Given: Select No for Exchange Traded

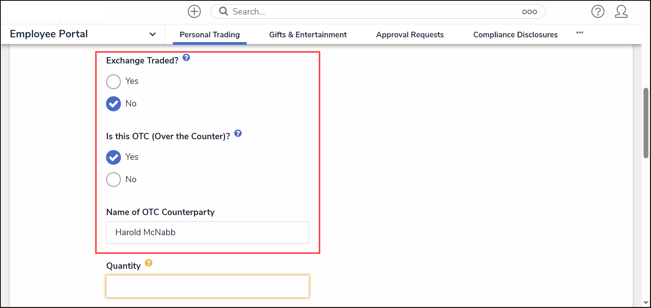Looking at the screenshot, I should pyautogui.click(x=113, y=104).
